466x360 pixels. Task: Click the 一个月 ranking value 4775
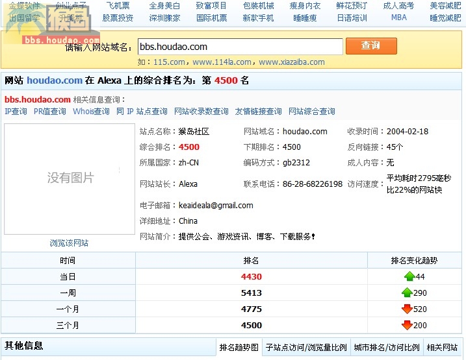(x=252, y=309)
